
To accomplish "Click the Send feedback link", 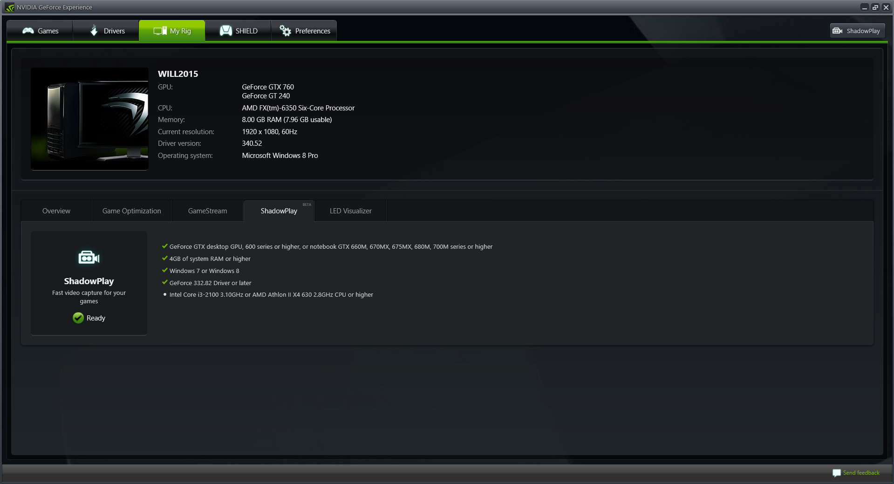I will pos(861,473).
